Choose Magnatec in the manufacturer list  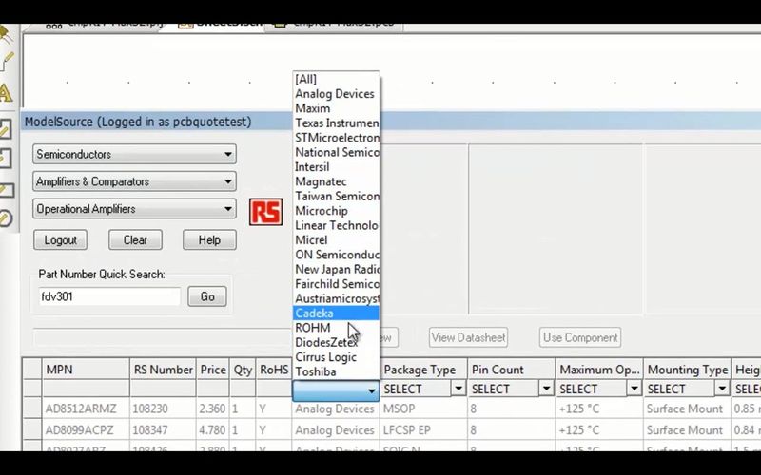[336, 181]
